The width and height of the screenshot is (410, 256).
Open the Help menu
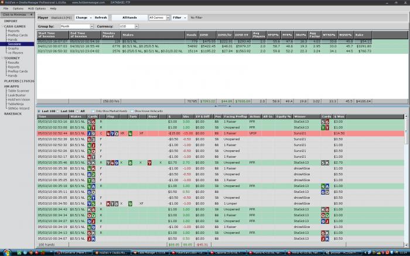point(53,9)
